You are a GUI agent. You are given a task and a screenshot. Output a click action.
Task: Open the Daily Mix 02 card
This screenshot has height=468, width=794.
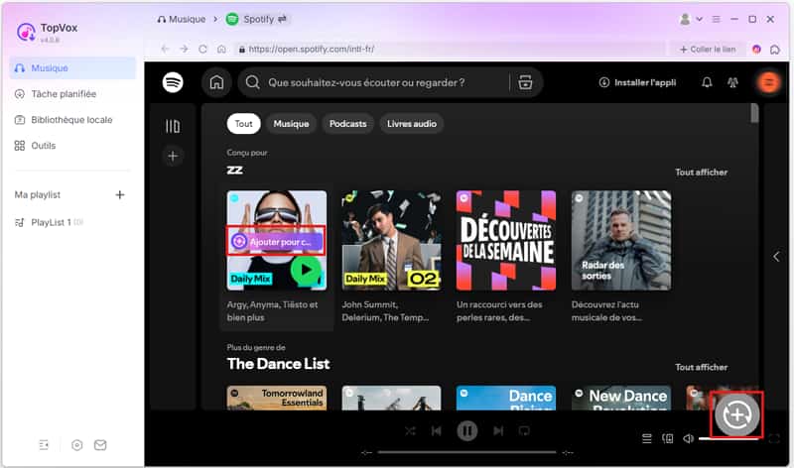[x=391, y=240]
